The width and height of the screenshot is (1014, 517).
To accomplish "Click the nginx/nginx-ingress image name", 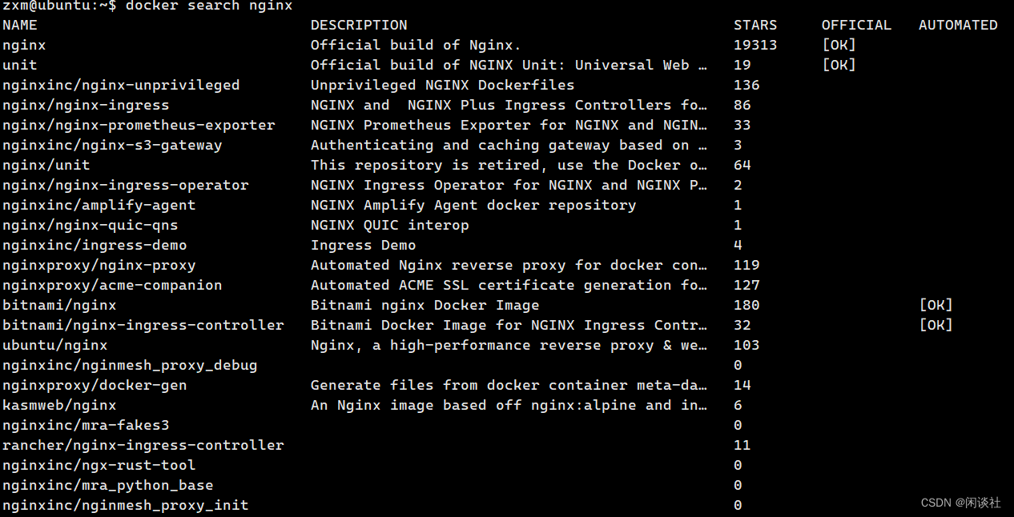I will point(86,105).
